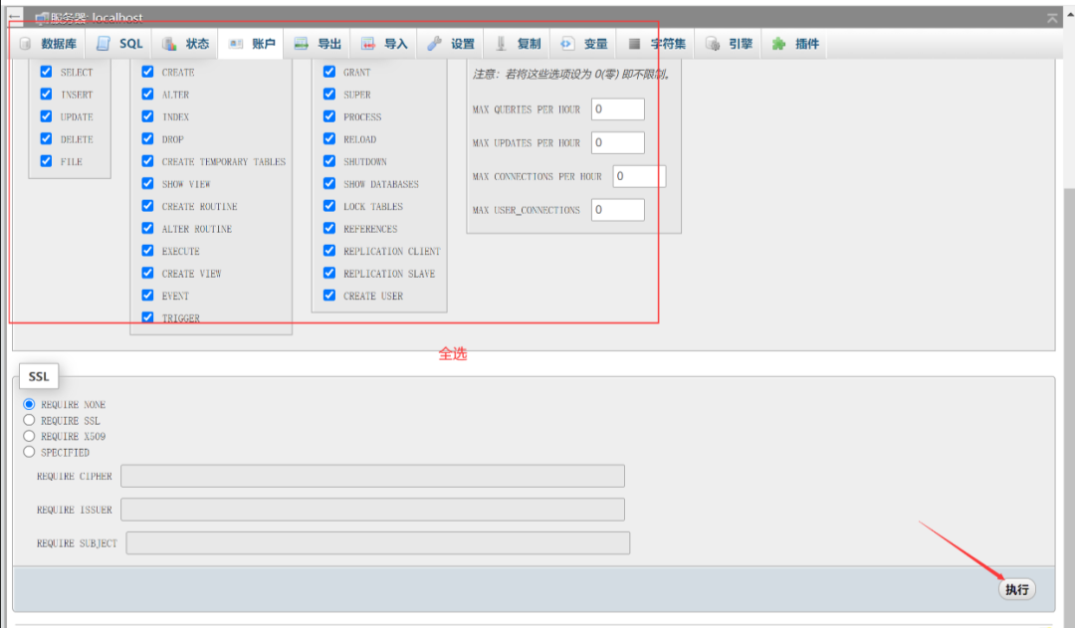This screenshot has width=1075, height=628.
Task: Focus the MAX CONNECTIONS PER HOUR field
Action: click(639, 176)
